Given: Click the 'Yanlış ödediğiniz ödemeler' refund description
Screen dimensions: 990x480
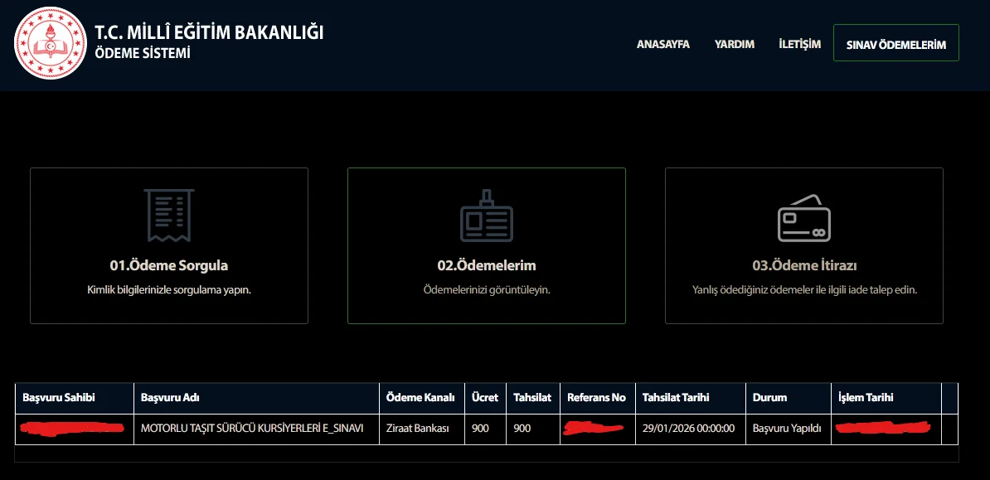Looking at the screenshot, I should tap(803, 290).
